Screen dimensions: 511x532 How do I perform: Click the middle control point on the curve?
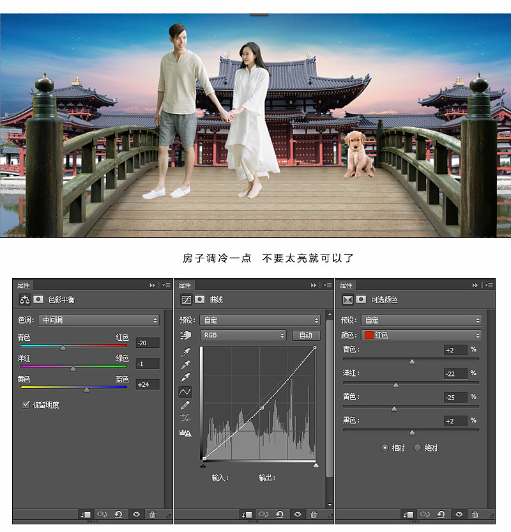tap(262, 408)
